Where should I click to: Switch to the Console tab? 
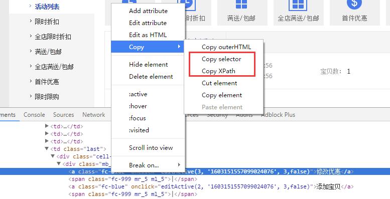point(34,115)
